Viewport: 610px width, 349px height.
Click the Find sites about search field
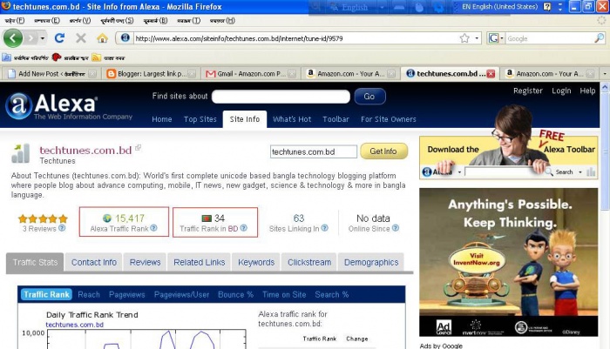tap(281, 97)
